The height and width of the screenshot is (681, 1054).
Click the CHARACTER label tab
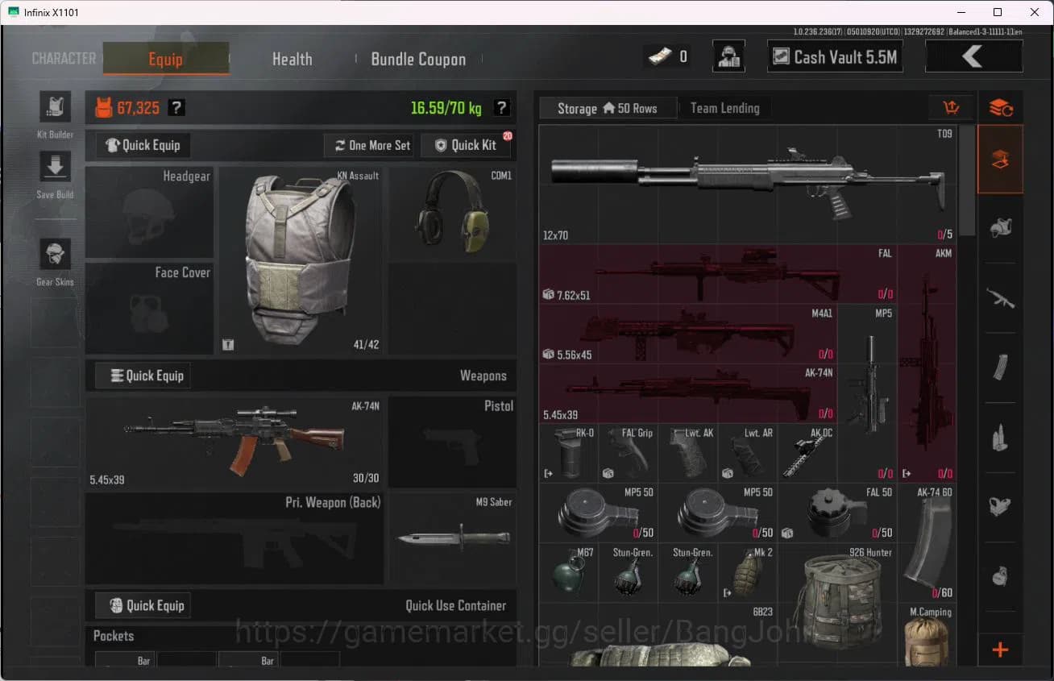pos(64,59)
